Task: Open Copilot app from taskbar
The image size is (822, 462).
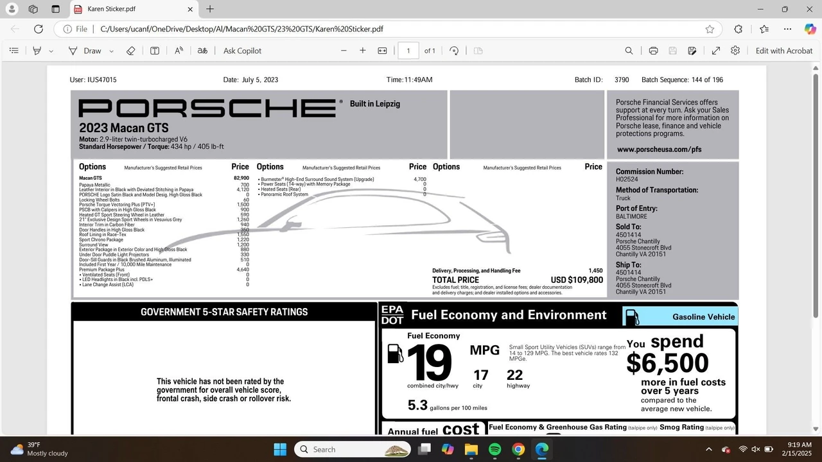Action: (x=448, y=449)
